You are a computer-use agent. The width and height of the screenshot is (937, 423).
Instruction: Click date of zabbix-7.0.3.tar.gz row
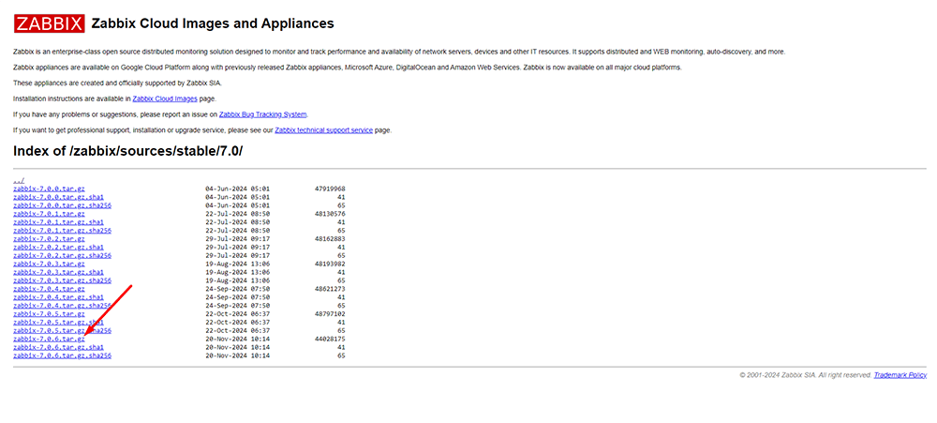coord(238,264)
